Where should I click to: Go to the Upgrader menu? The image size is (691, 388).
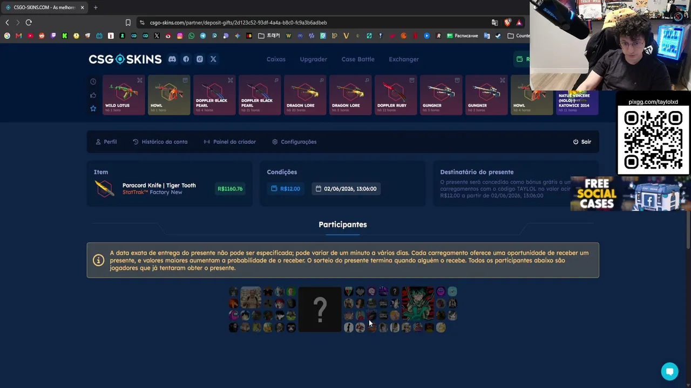(314, 59)
